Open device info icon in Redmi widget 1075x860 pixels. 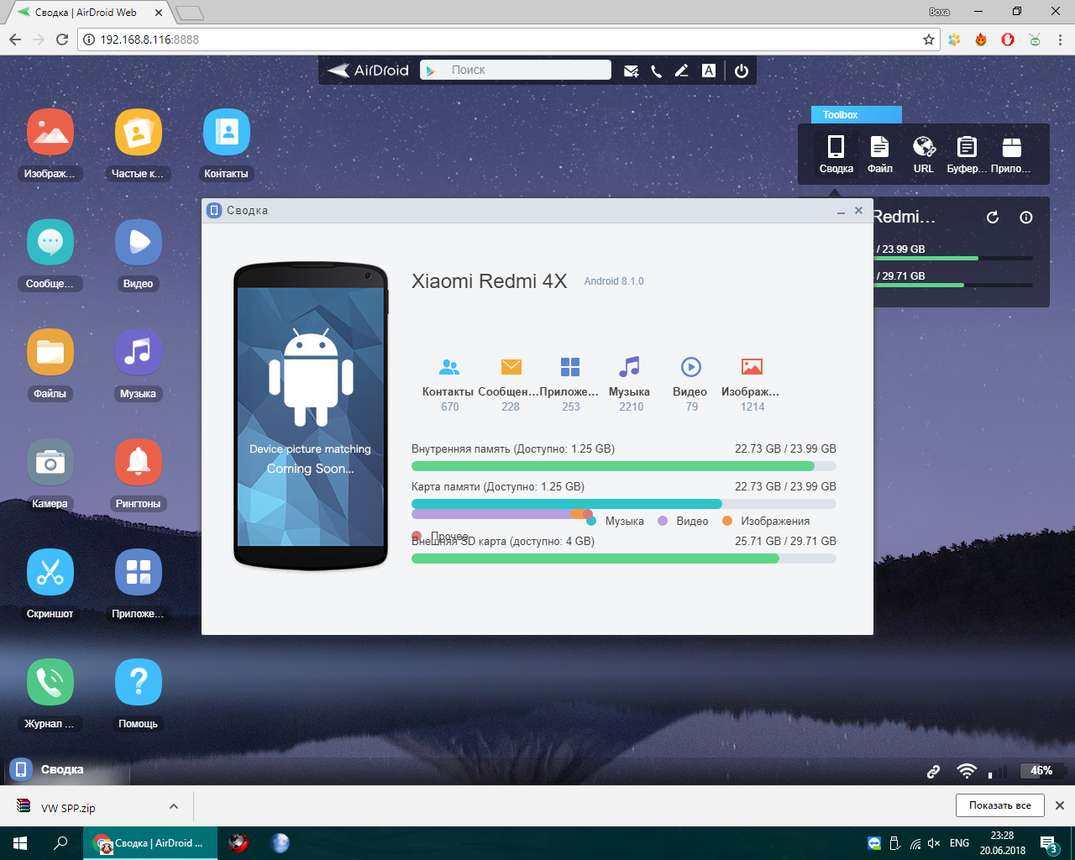[1026, 218]
